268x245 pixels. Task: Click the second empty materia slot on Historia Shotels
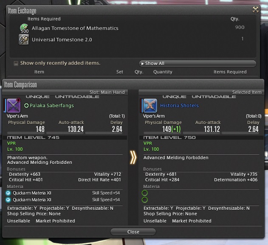pos(144,200)
